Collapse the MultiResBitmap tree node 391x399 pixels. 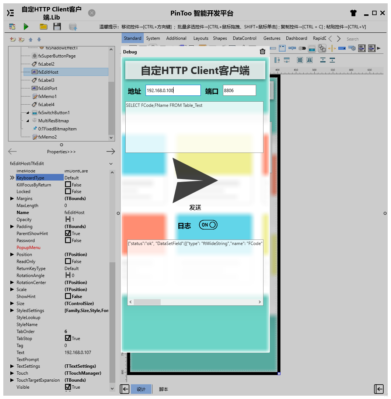point(28,121)
